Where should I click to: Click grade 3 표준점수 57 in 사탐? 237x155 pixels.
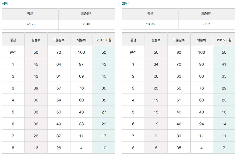(59, 88)
